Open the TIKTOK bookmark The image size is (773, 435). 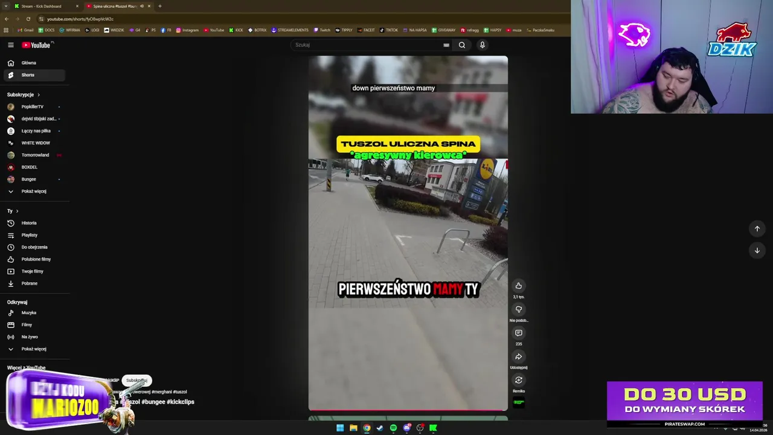[x=389, y=30]
